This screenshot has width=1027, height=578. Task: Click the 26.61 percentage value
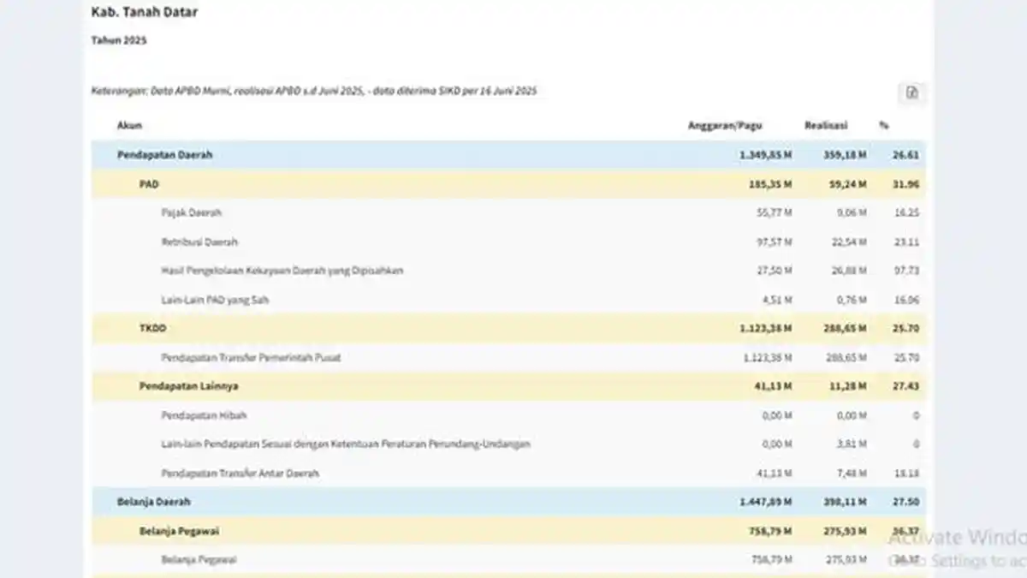(x=906, y=155)
